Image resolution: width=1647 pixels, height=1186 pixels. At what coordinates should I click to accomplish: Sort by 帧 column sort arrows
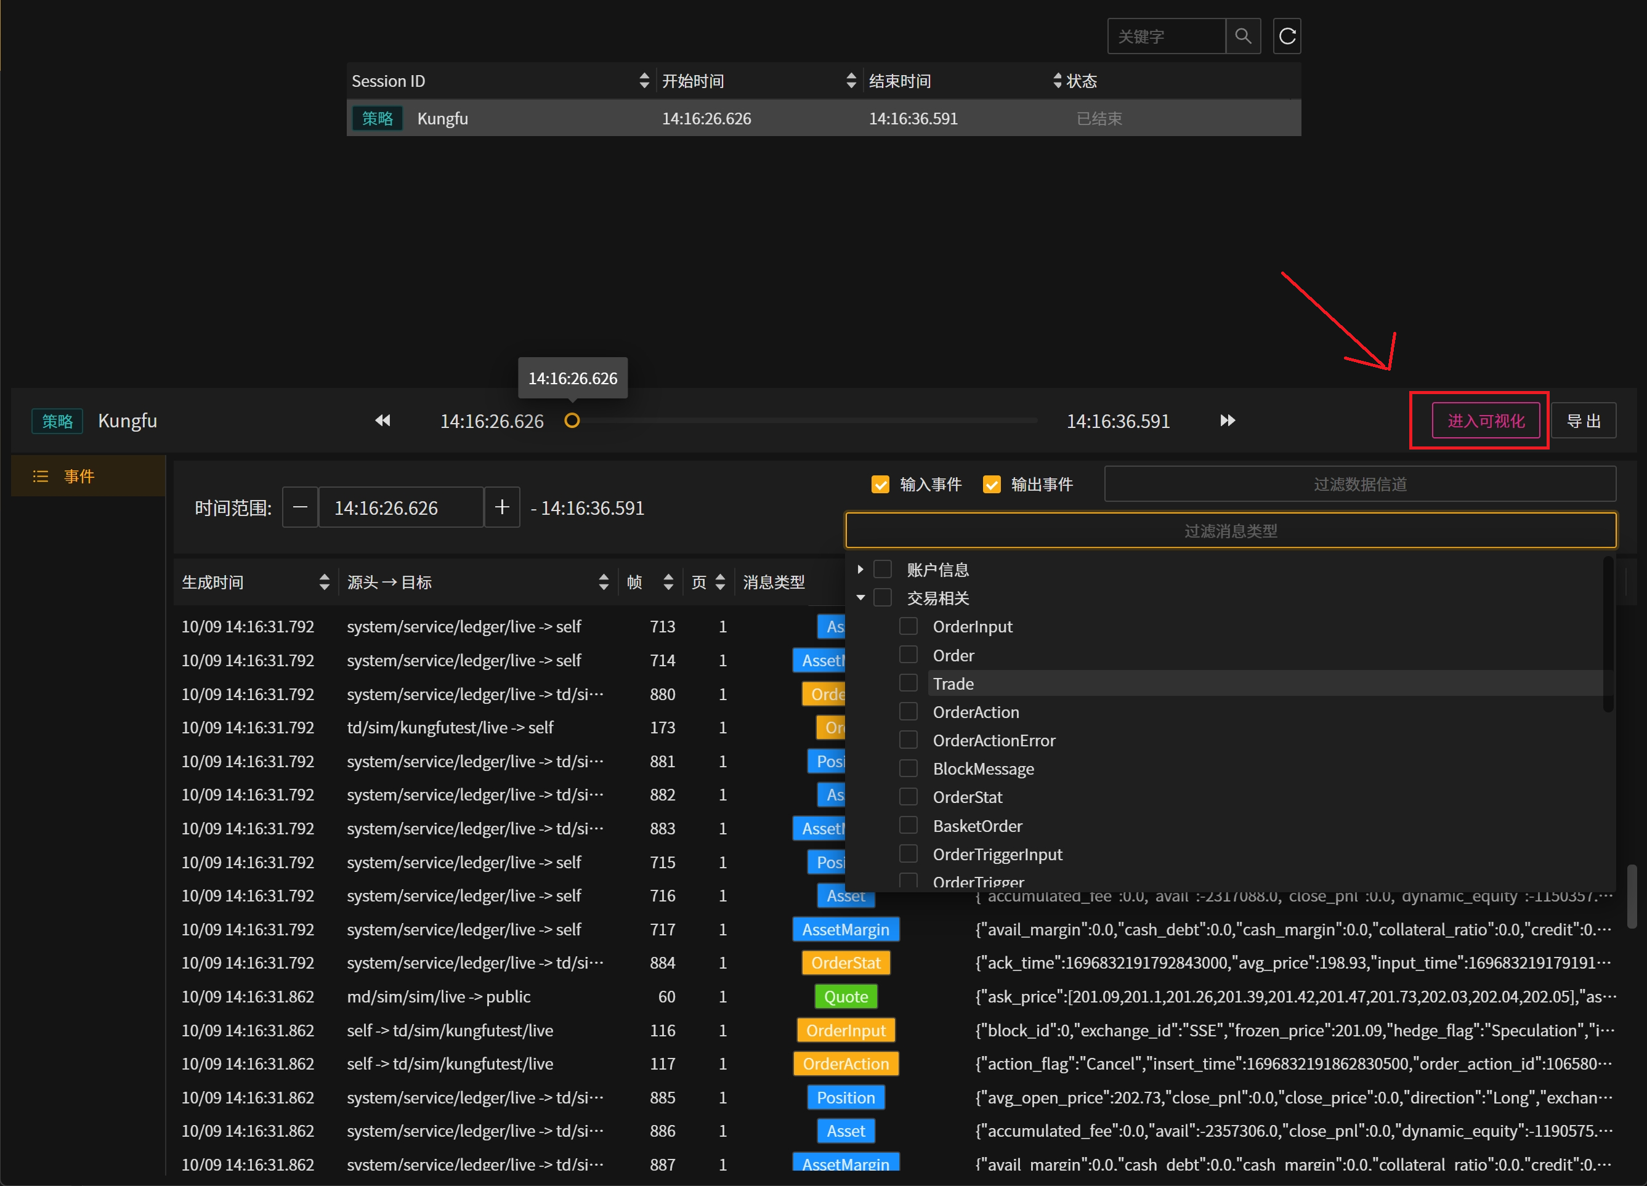pos(668,582)
